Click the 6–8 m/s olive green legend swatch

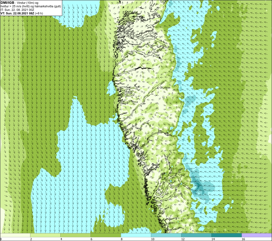(x=106, y=235)
